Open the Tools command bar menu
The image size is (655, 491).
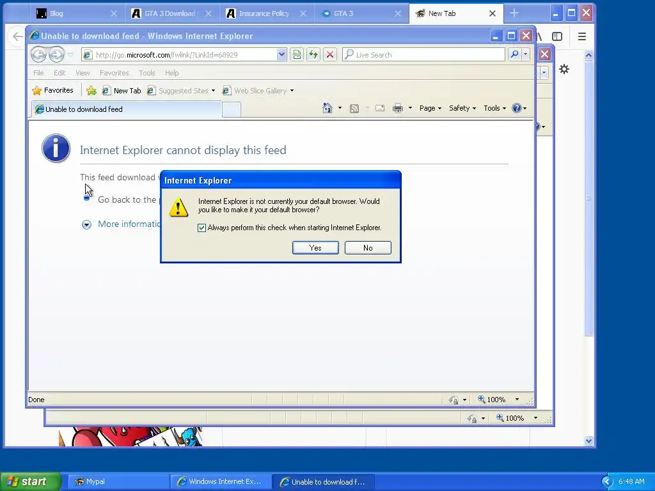click(494, 108)
